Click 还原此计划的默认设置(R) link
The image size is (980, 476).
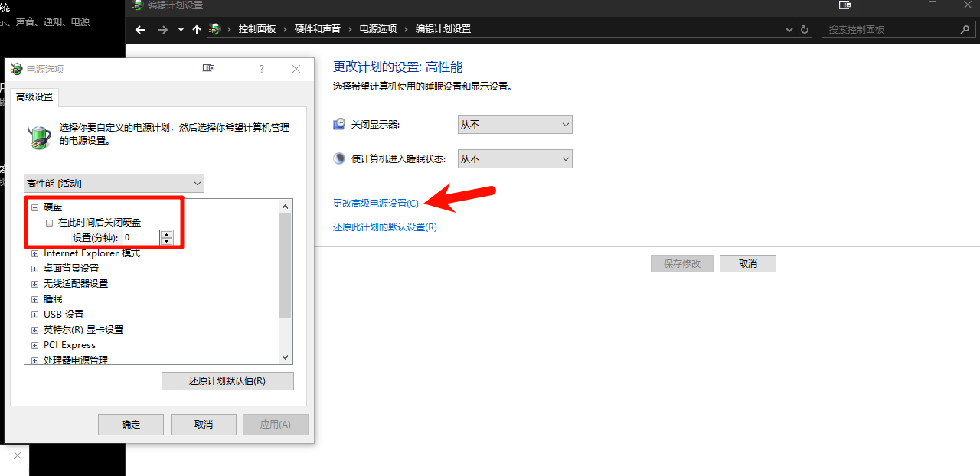[385, 227]
